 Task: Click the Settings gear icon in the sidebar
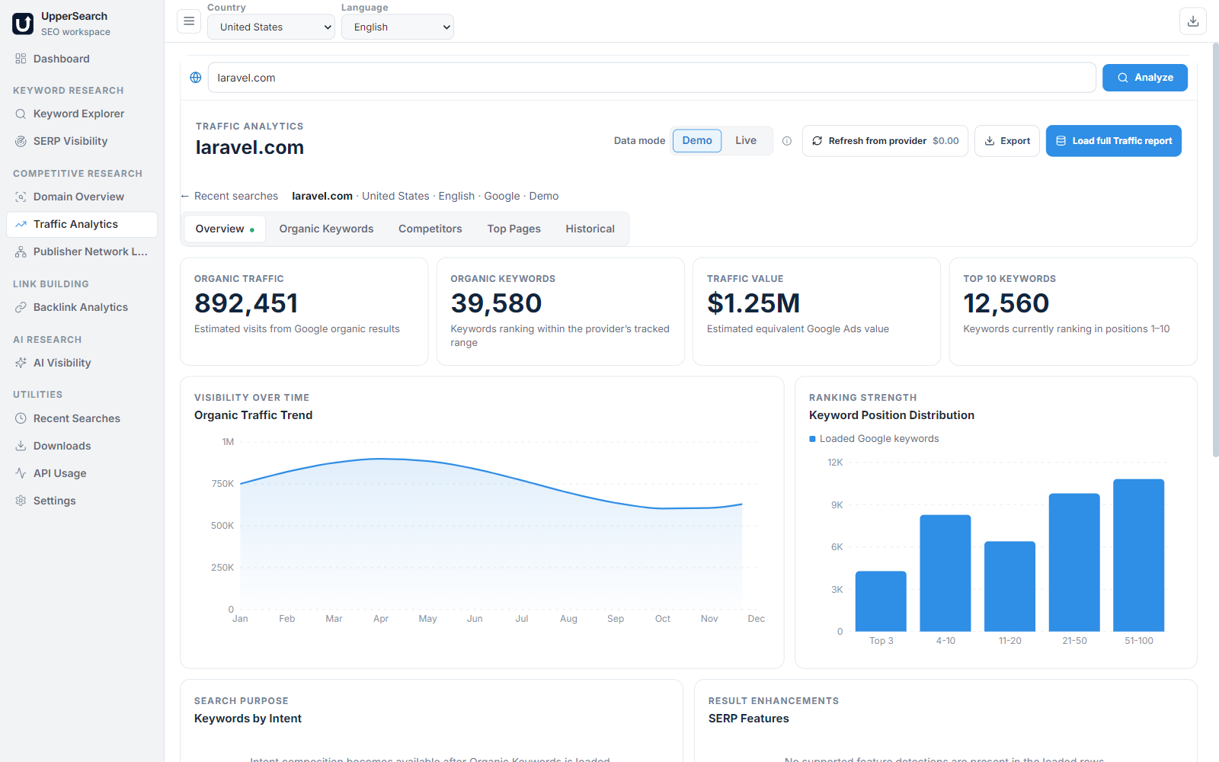coord(21,501)
